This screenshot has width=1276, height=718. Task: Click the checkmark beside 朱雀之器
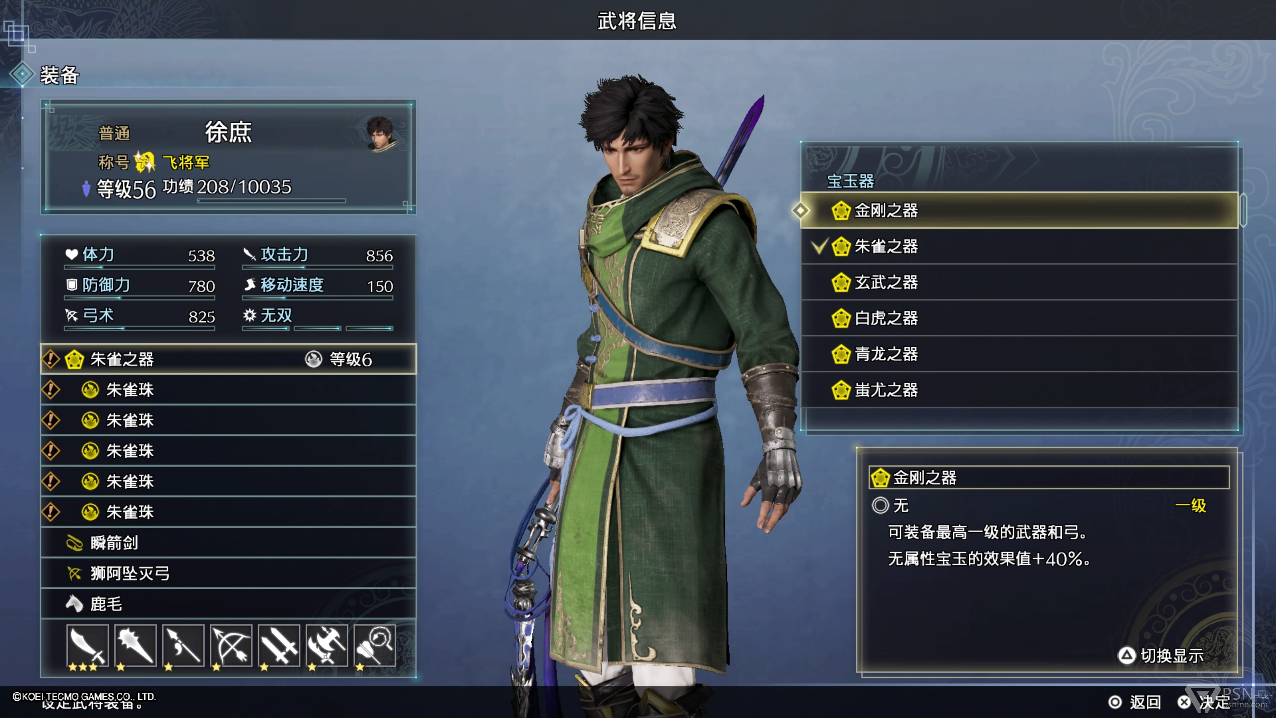820,246
